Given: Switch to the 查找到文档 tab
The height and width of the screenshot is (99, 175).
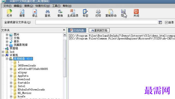Looking at the screenshot, I should [99, 30].
